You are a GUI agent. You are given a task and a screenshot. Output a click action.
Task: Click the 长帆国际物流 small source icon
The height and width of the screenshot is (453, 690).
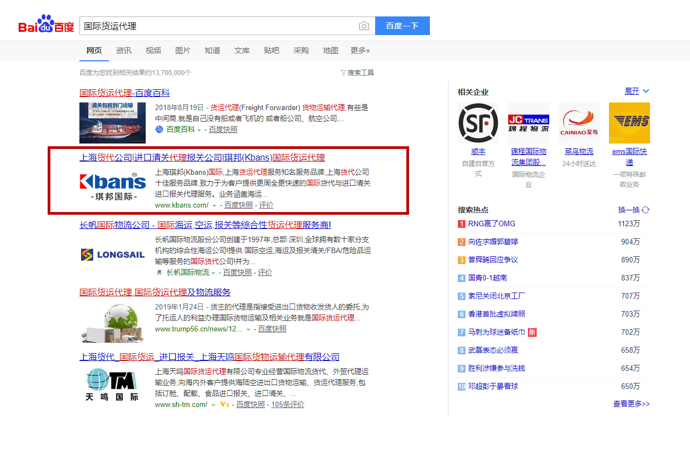tap(159, 272)
